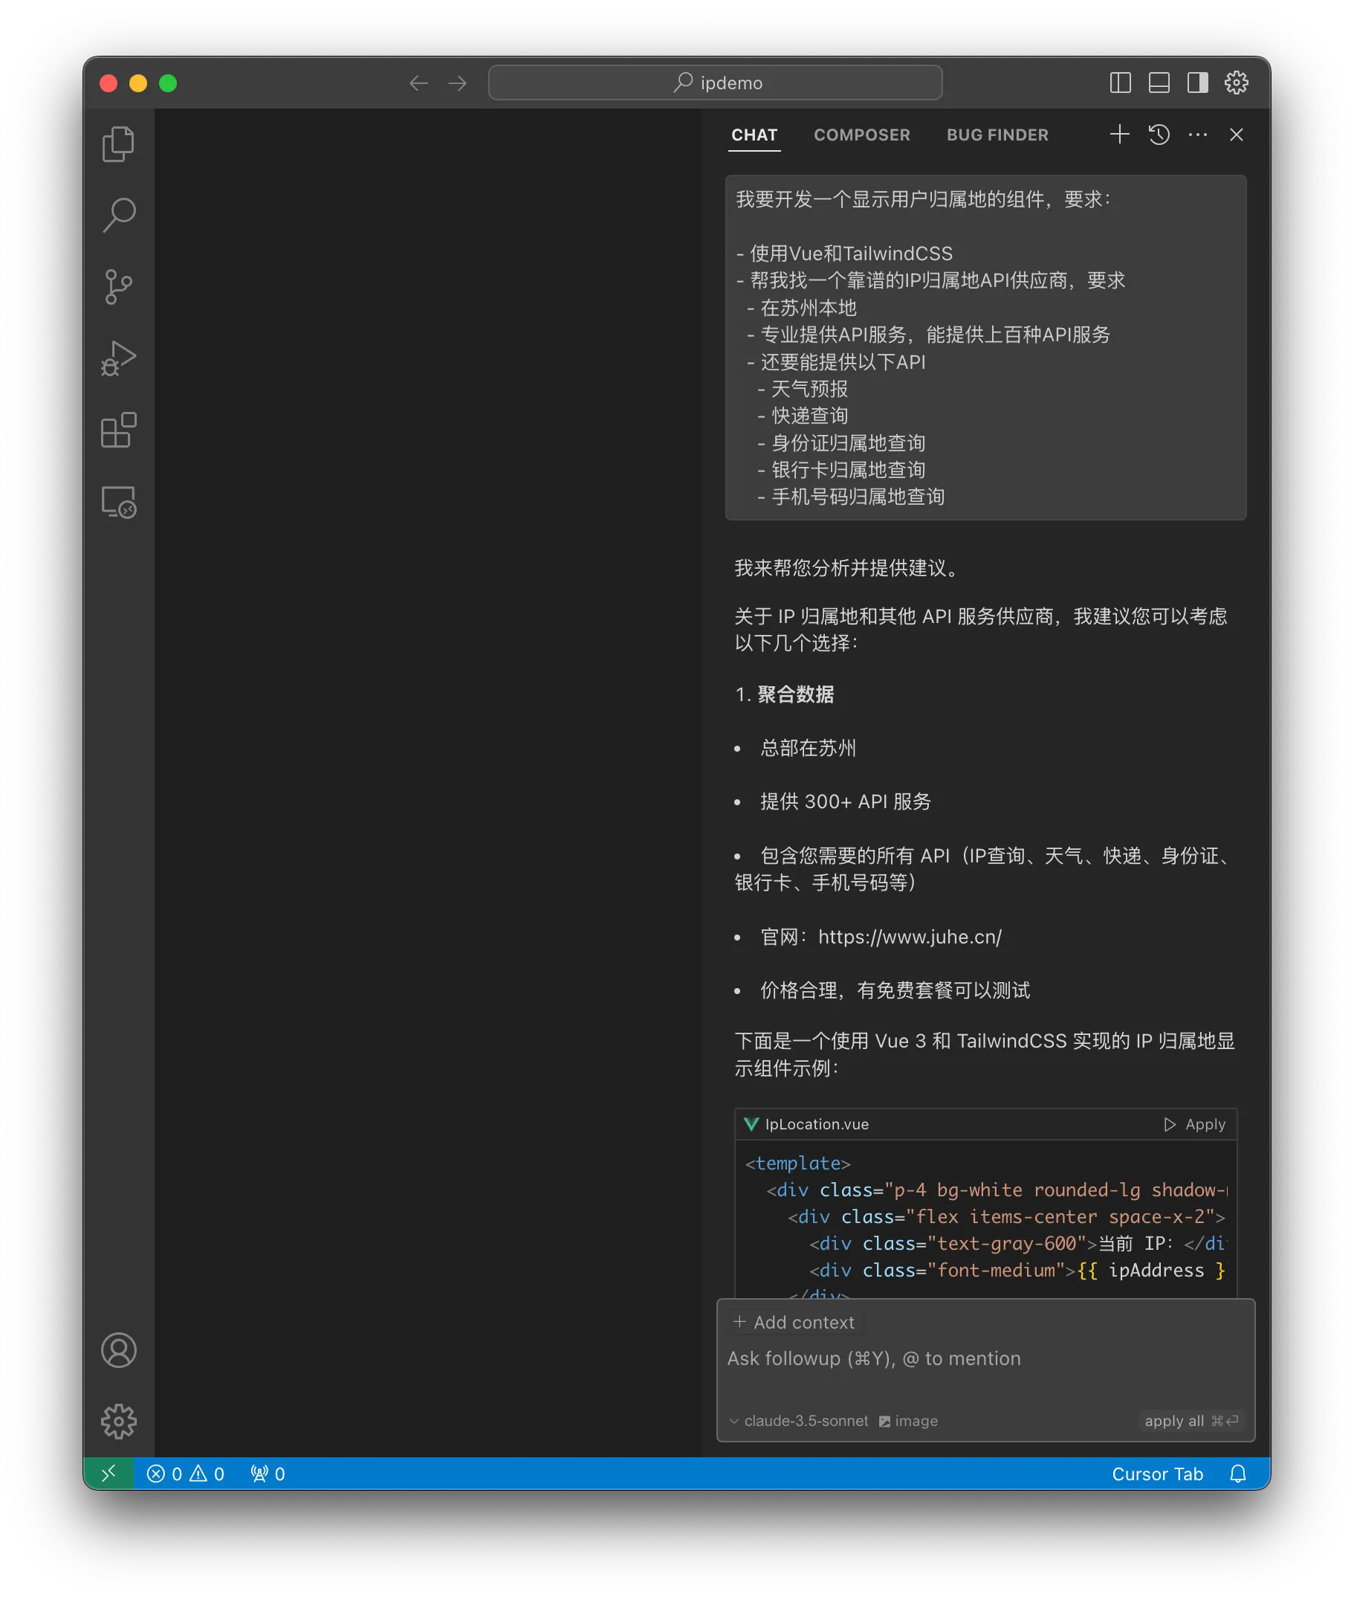Select the Search icon in the sidebar
Screen dimensions: 1354x1600
click(x=118, y=214)
